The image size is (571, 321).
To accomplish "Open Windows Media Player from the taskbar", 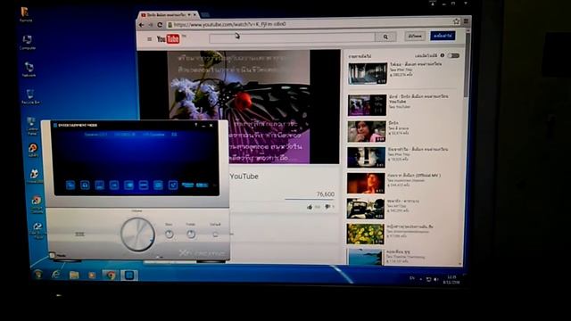I will (x=92, y=276).
